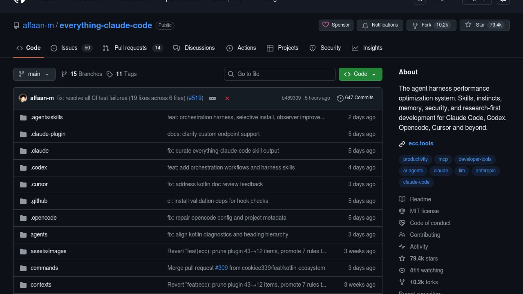This screenshot has height=294, width=523.
Task: Click the MIT license scale icon
Action: (402, 211)
